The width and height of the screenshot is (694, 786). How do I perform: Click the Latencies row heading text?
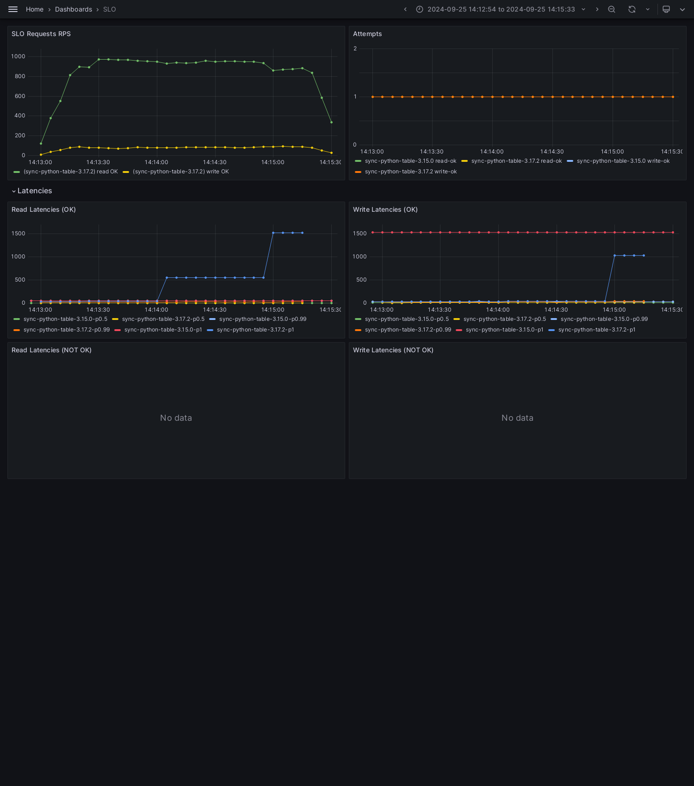(35, 191)
